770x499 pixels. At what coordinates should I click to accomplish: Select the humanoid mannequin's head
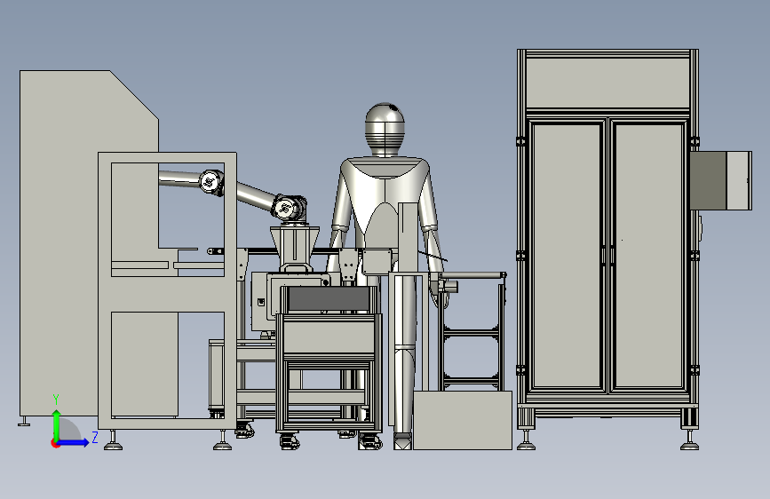pos(385,130)
